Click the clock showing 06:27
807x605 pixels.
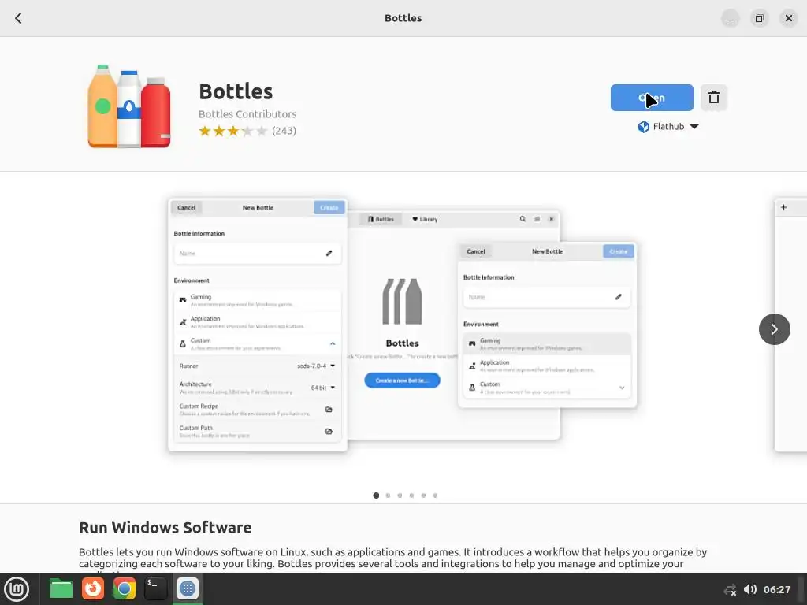click(776, 589)
